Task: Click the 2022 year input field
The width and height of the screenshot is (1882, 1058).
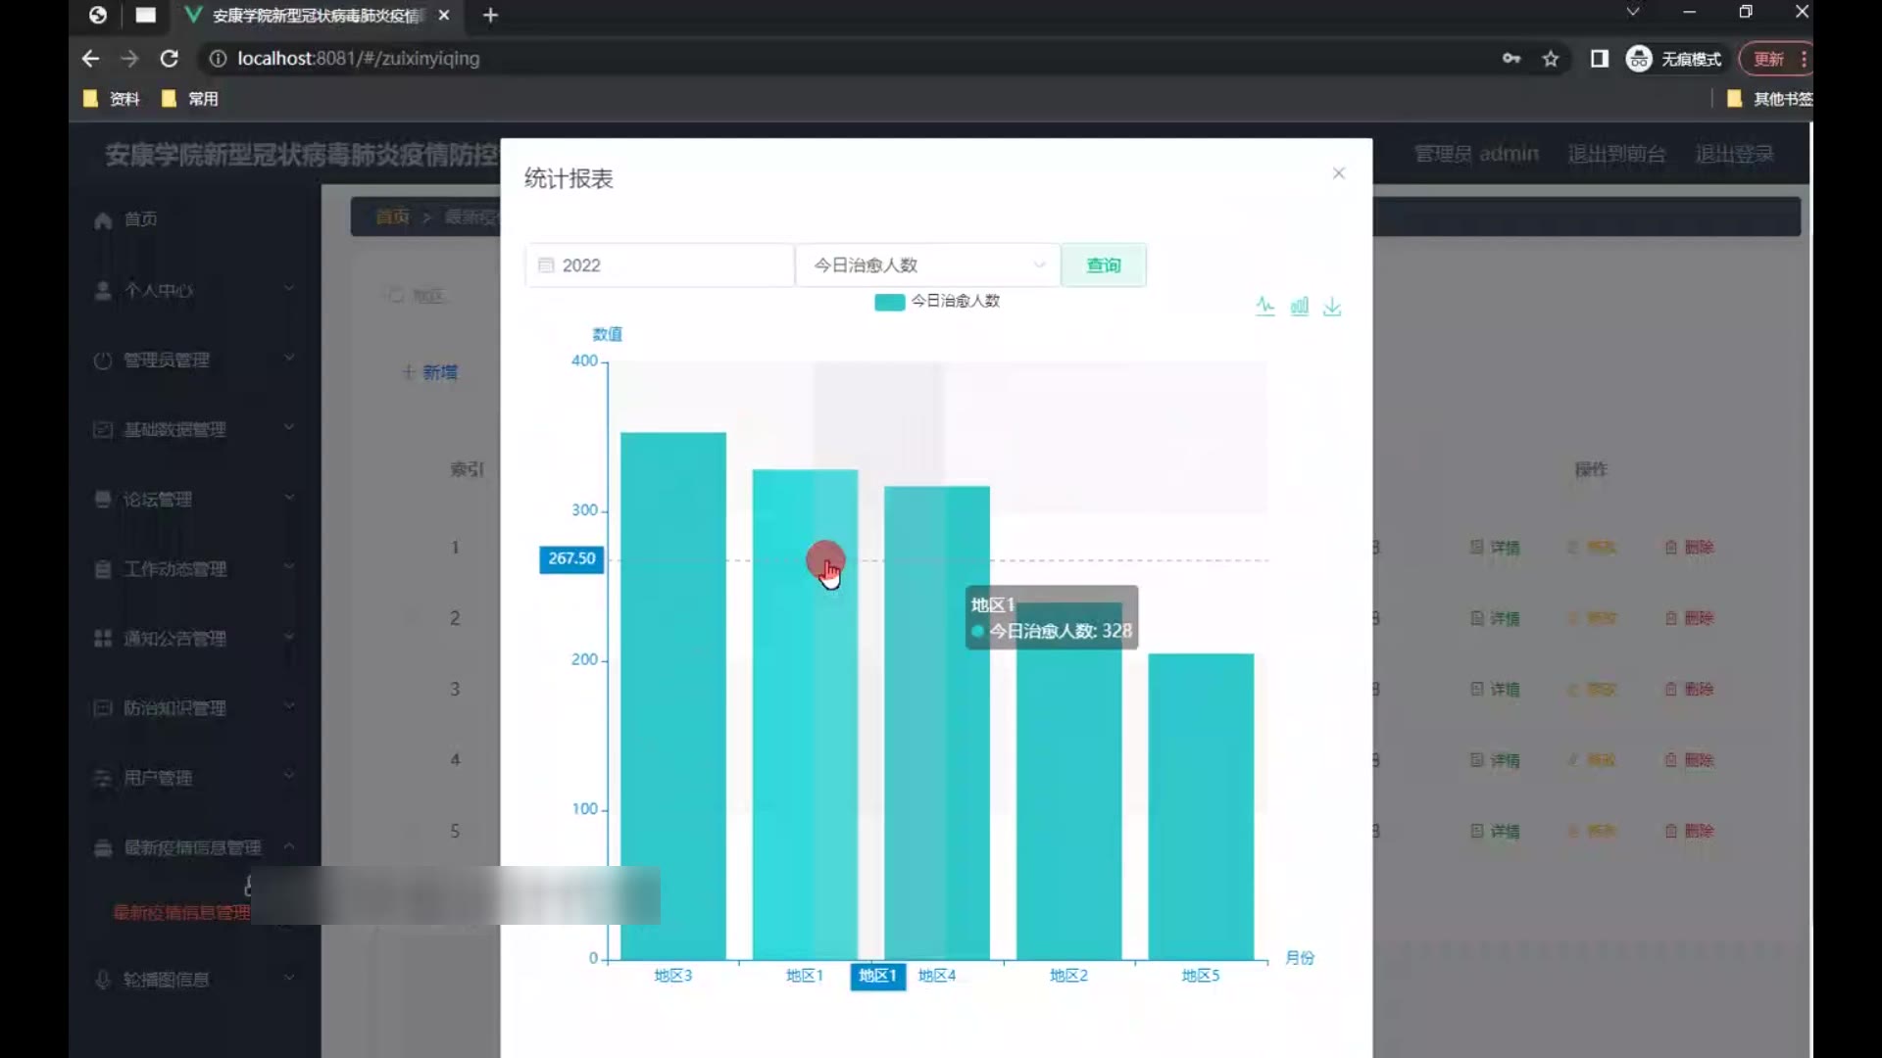Action: (659, 265)
